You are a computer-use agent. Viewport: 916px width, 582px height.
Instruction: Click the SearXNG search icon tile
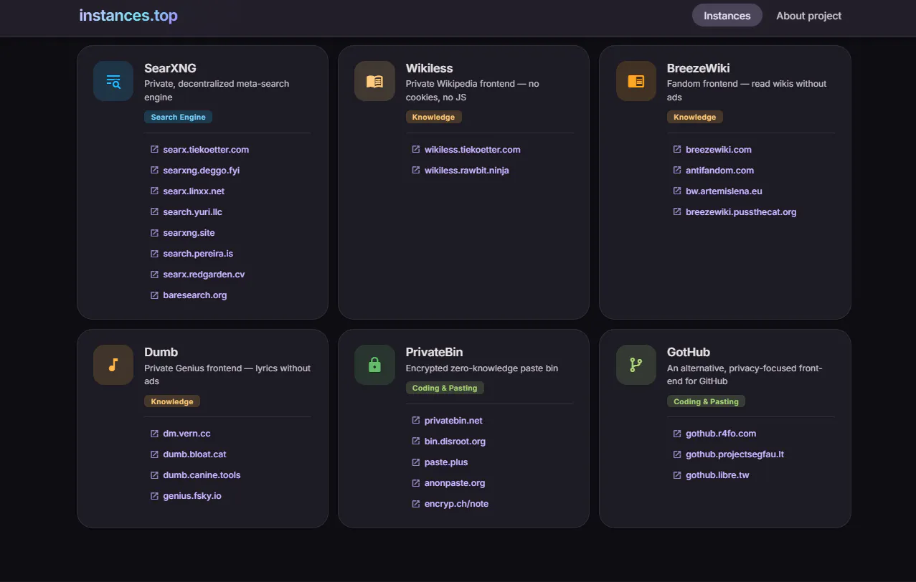[113, 81]
